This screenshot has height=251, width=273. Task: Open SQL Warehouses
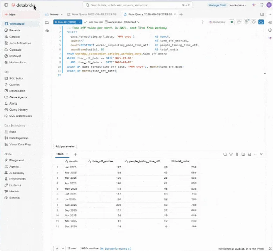21,116
